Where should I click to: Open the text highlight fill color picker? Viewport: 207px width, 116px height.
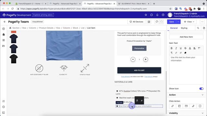click(x=194, y=48)
